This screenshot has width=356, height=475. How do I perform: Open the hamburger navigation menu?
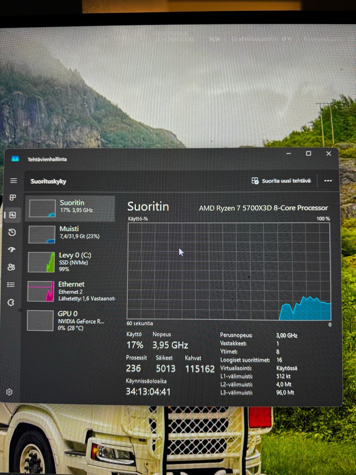tap(14, 181)
